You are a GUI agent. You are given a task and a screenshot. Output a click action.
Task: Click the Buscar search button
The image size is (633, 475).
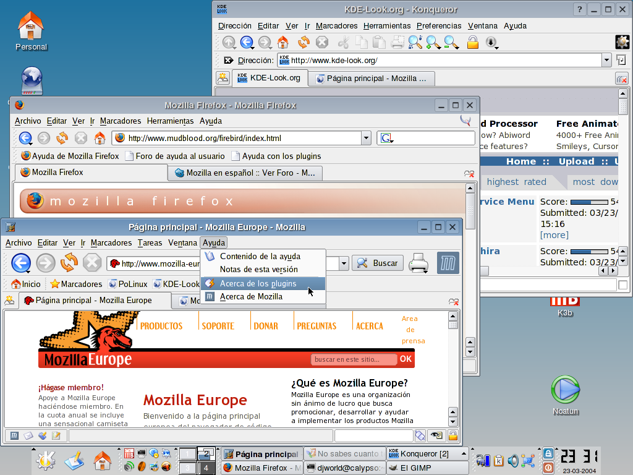[x=378, y=263]
